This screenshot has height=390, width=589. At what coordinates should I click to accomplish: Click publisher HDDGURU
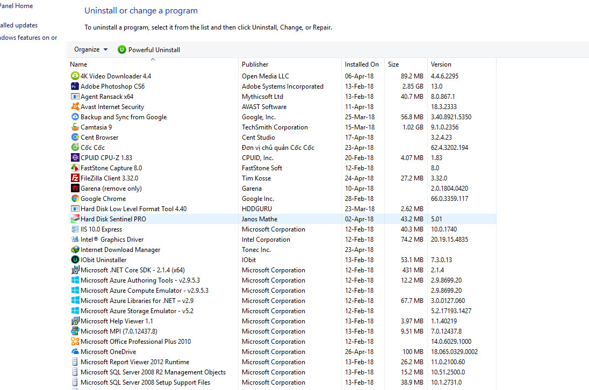(256, 209)
